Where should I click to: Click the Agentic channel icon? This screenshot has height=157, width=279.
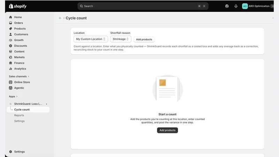click(10, 88)
